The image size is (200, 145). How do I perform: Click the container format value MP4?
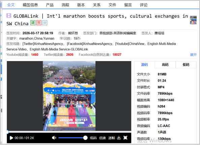click(x=161, y=87)
